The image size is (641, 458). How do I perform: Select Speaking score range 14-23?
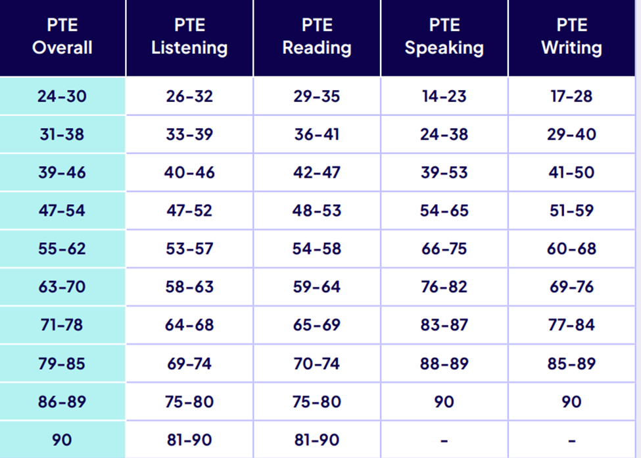coord(444,96)
